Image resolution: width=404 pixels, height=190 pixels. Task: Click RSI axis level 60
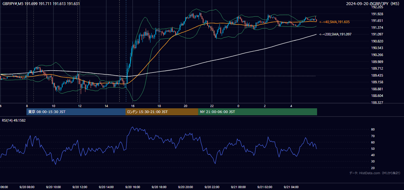(373, 142)
